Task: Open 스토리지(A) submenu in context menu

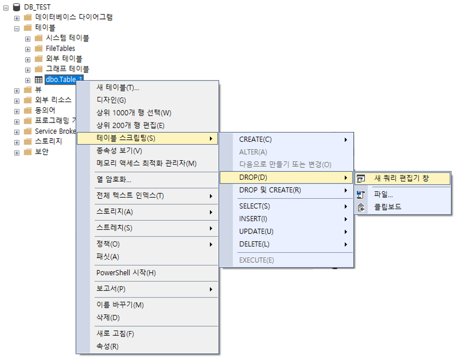Action: (147, 212)
